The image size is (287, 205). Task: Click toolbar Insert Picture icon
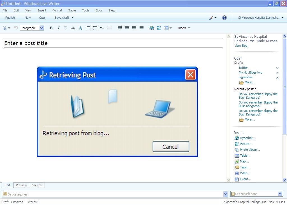tap(159, 28)
